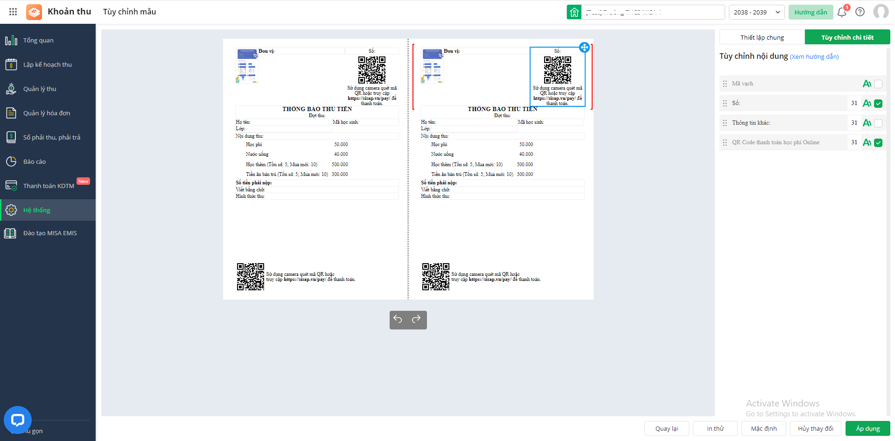Switch to Thiết lập chung tab

click(762, 37)
